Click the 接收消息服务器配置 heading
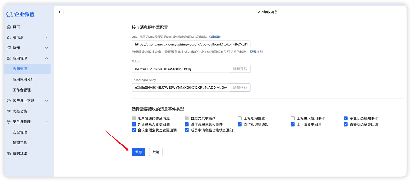 150,27
